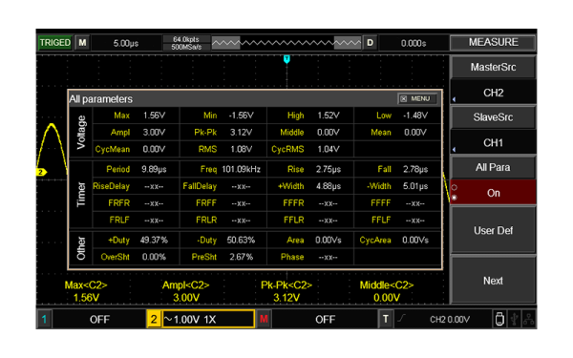The width and height of the screenshot is (573, 358).
Task: Go to Next menu page
Action: (494, 281)
